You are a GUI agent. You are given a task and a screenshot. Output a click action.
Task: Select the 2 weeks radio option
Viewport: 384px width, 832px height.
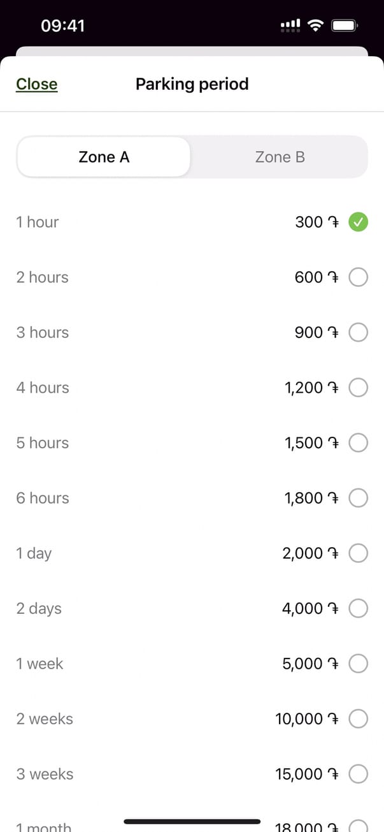coord(359,719)
